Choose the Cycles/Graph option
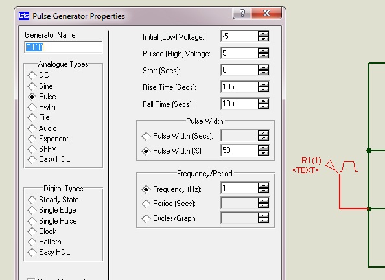Screen dimensions: 385x280 169,218
